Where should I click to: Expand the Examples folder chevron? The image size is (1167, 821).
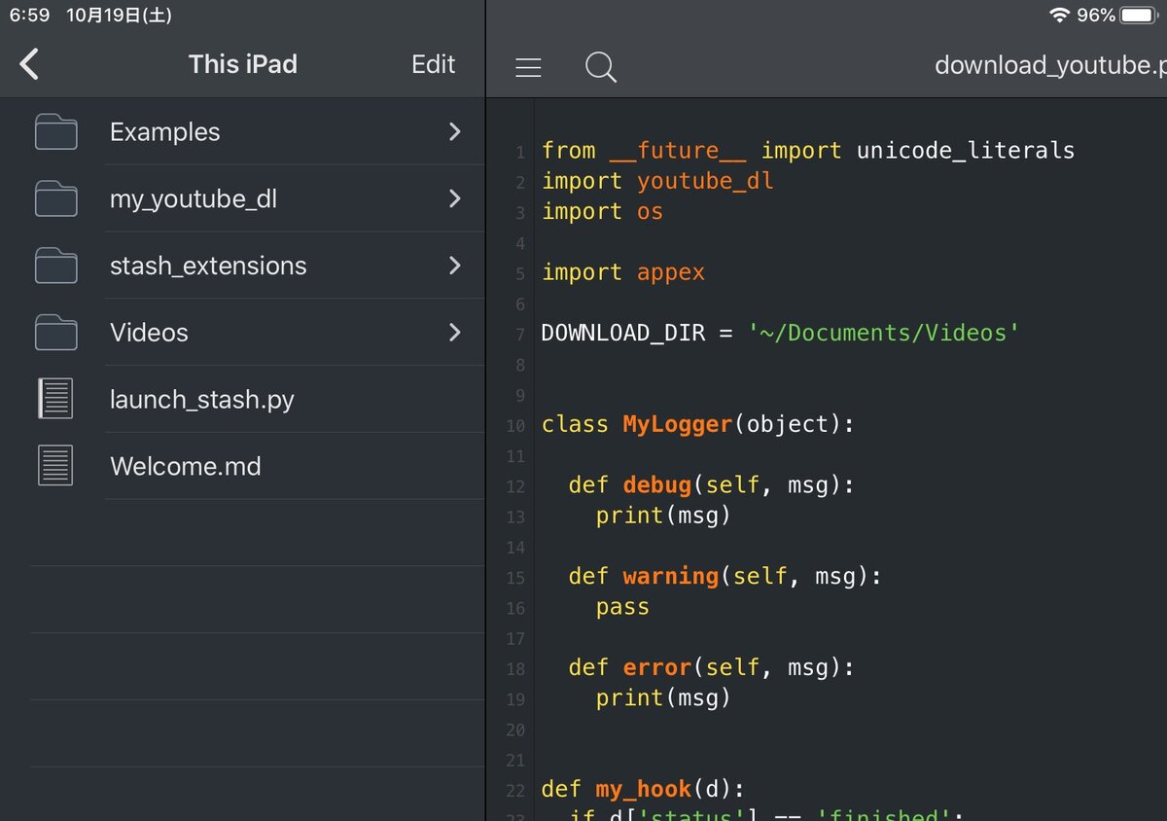[x=454, y=132]
